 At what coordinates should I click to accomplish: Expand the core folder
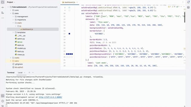coord(11,10)
